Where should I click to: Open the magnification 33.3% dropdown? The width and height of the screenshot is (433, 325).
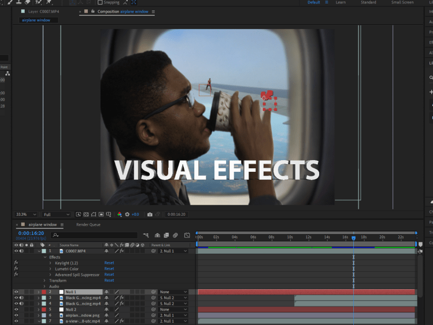click(26, 215)
